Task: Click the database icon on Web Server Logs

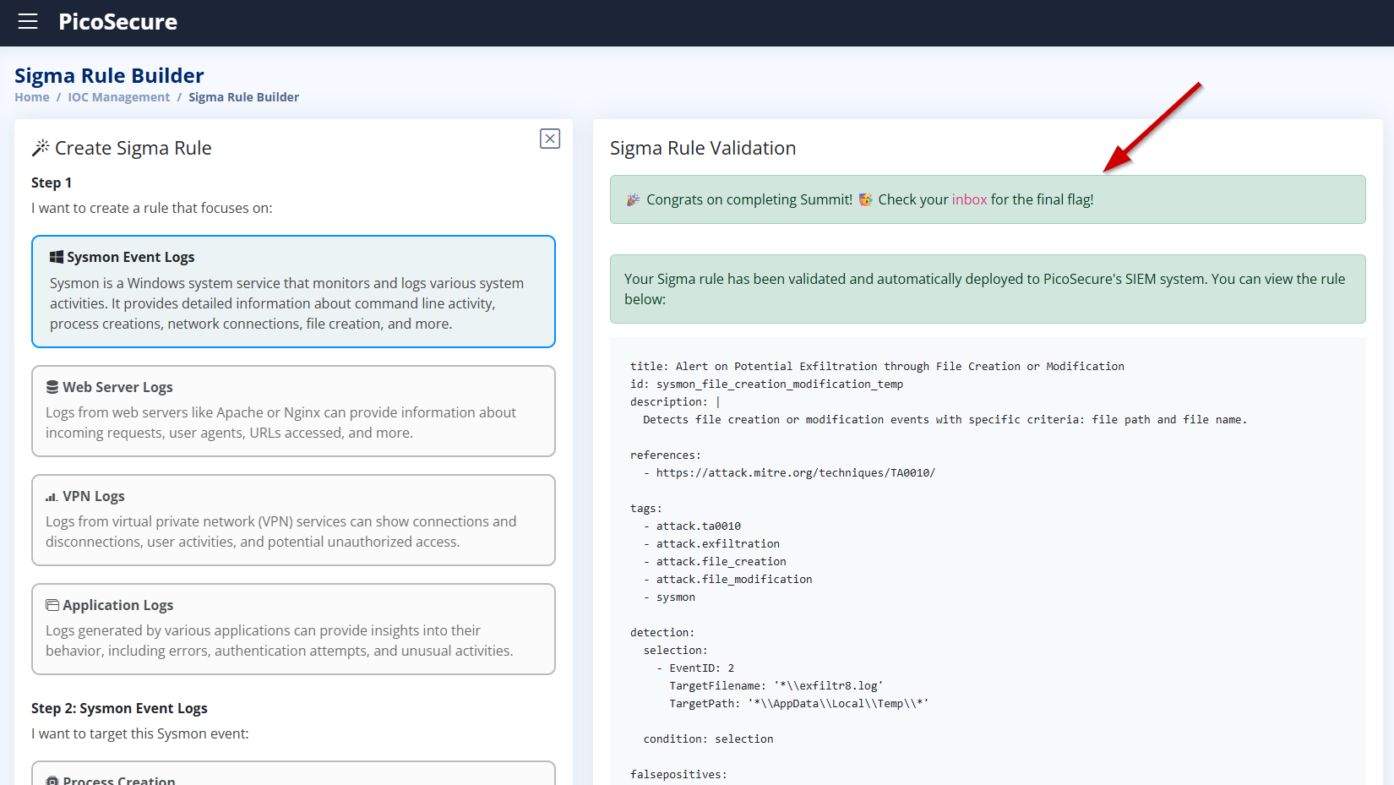Action: click(52, 387)
